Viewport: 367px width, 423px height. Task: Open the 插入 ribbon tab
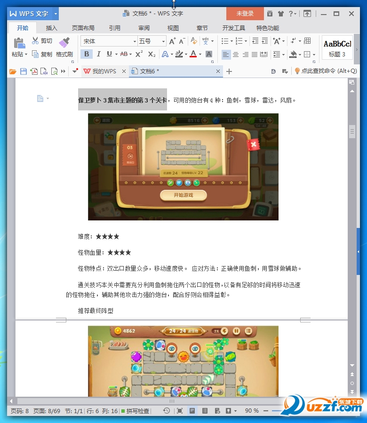[x=51, y=28]
